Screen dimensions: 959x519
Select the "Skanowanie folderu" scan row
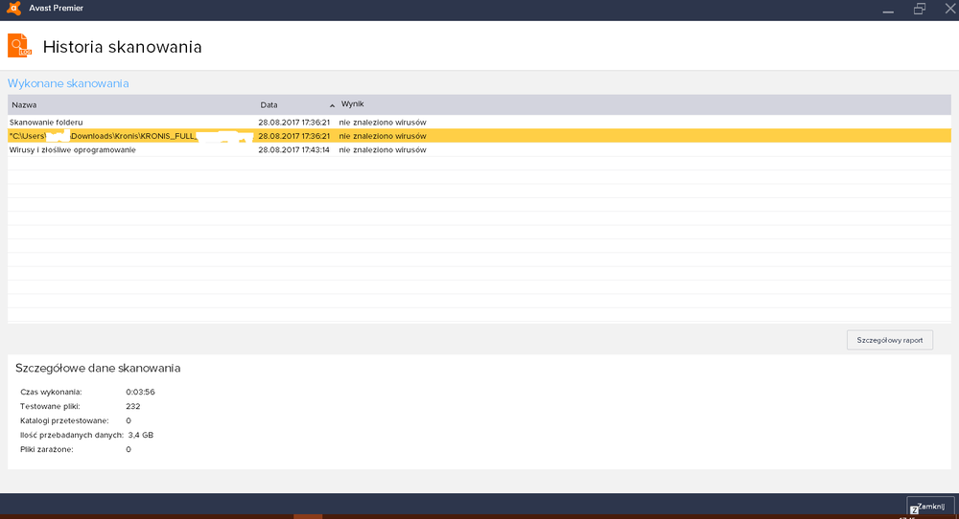[x=479, y=123]
